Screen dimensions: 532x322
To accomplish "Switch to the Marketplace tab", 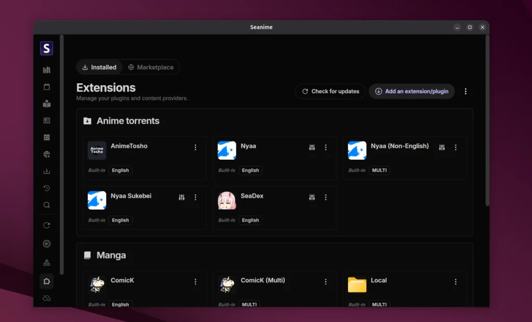I will coord(151,67).
